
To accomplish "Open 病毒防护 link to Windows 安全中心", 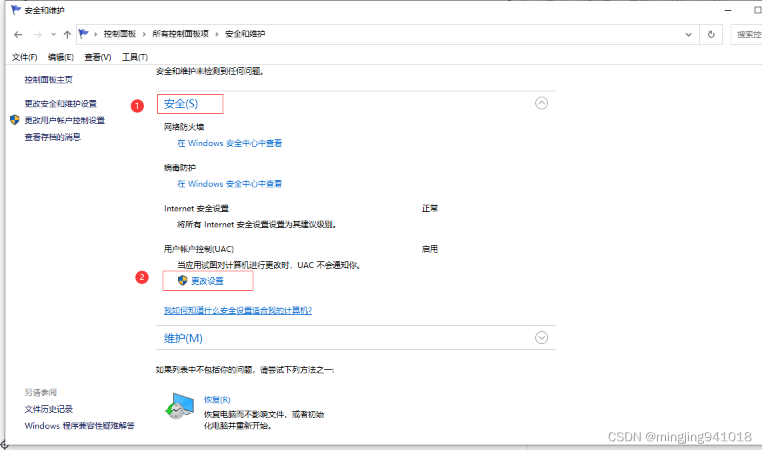I will (x=229, y=184).
